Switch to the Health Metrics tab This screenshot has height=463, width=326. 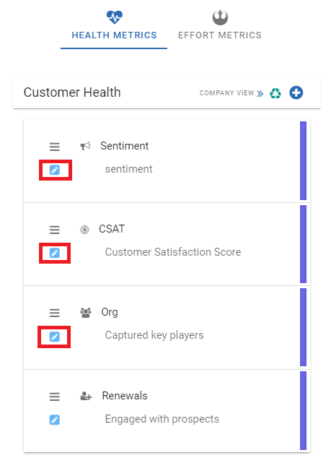pyautogui.click(x=114, y=28)
